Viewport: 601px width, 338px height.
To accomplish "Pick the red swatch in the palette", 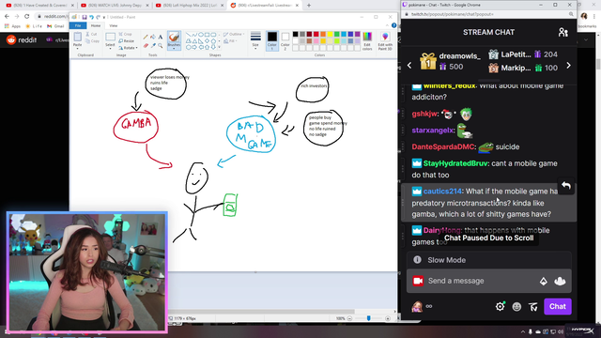I will (316, 35).
